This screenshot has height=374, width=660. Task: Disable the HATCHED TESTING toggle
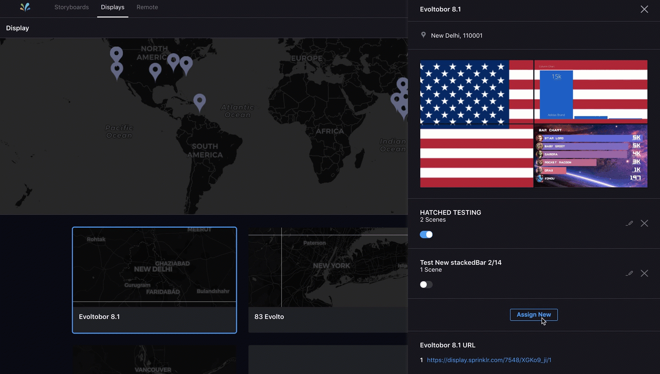(x=426, y=234)
